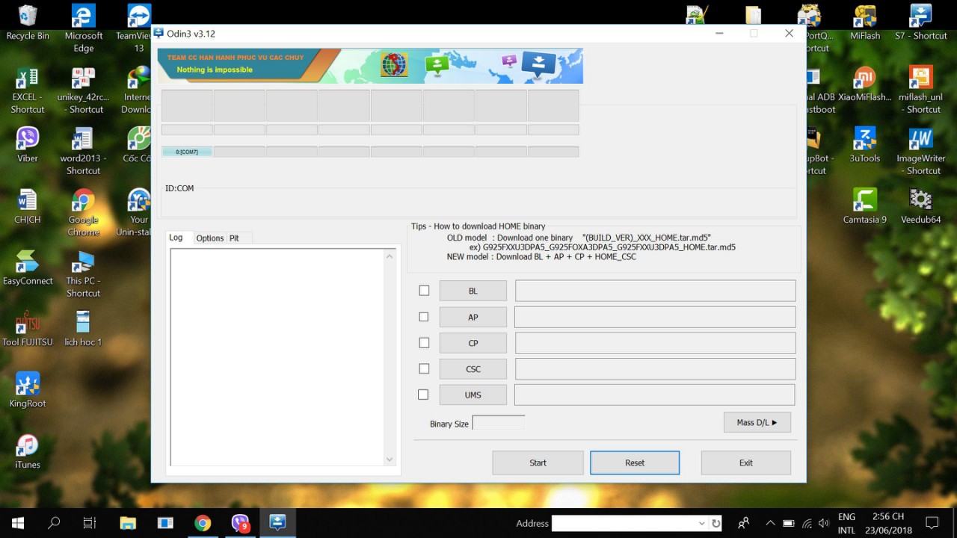Click the Exit button in Odin3
Viewport: 957px width, 538px height.
(x=745, y=463)
